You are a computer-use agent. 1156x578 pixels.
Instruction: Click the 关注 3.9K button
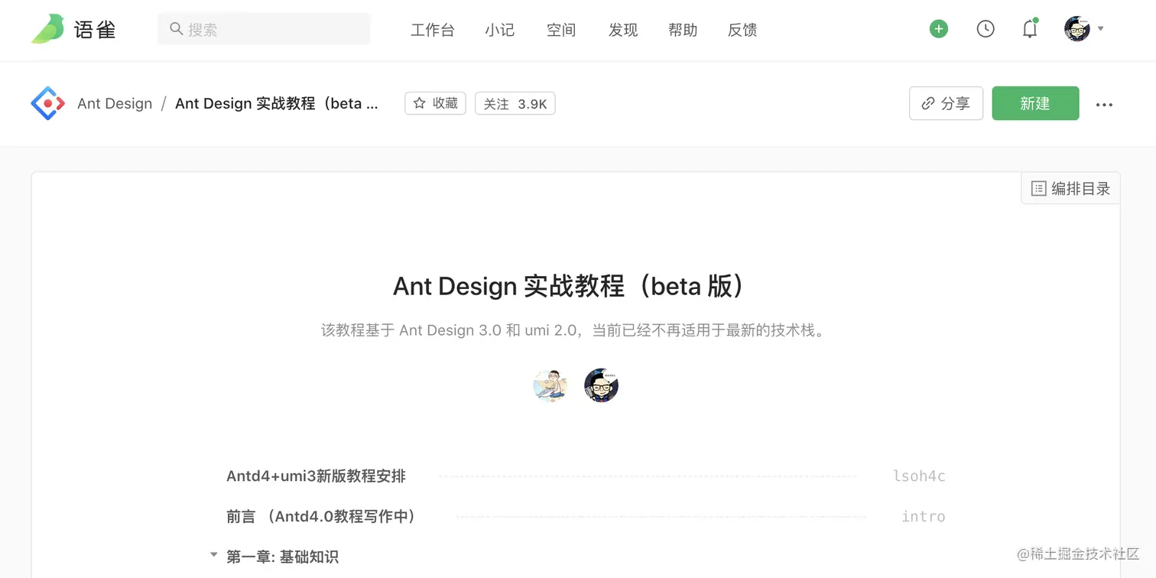(x=515, y=103)
